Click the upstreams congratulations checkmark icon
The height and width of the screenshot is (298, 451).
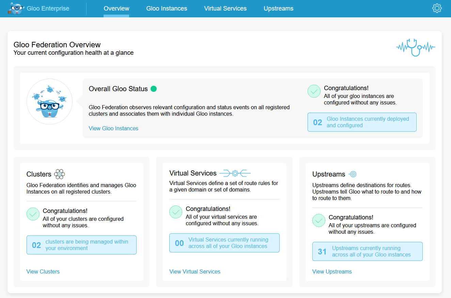(x=319, y=220)
